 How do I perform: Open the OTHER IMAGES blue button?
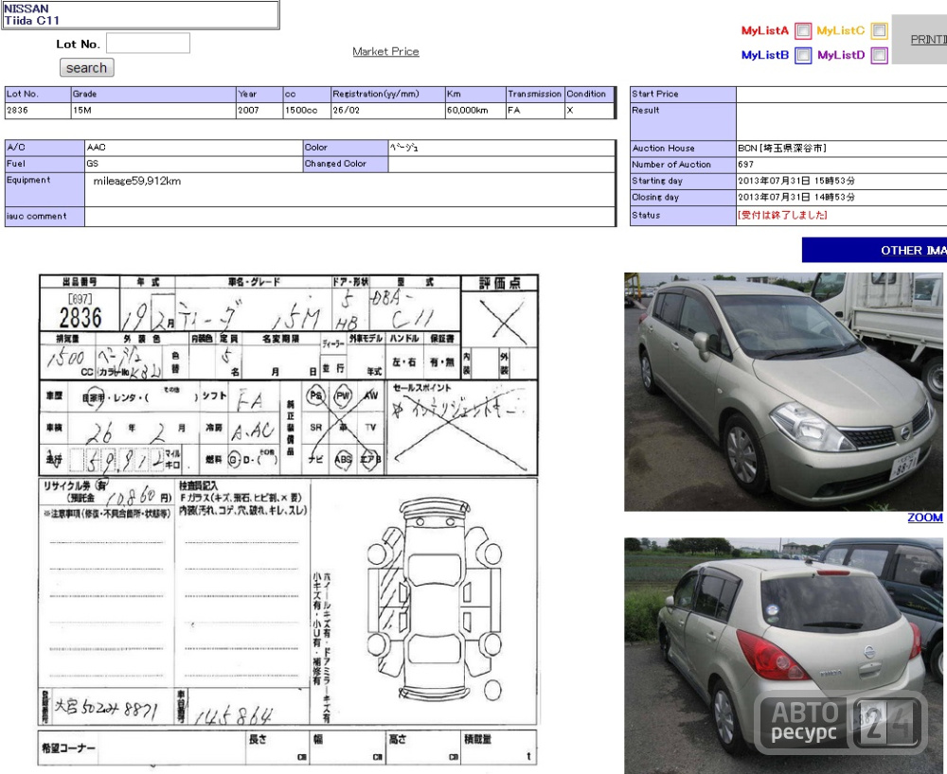[x=874, y=250]
